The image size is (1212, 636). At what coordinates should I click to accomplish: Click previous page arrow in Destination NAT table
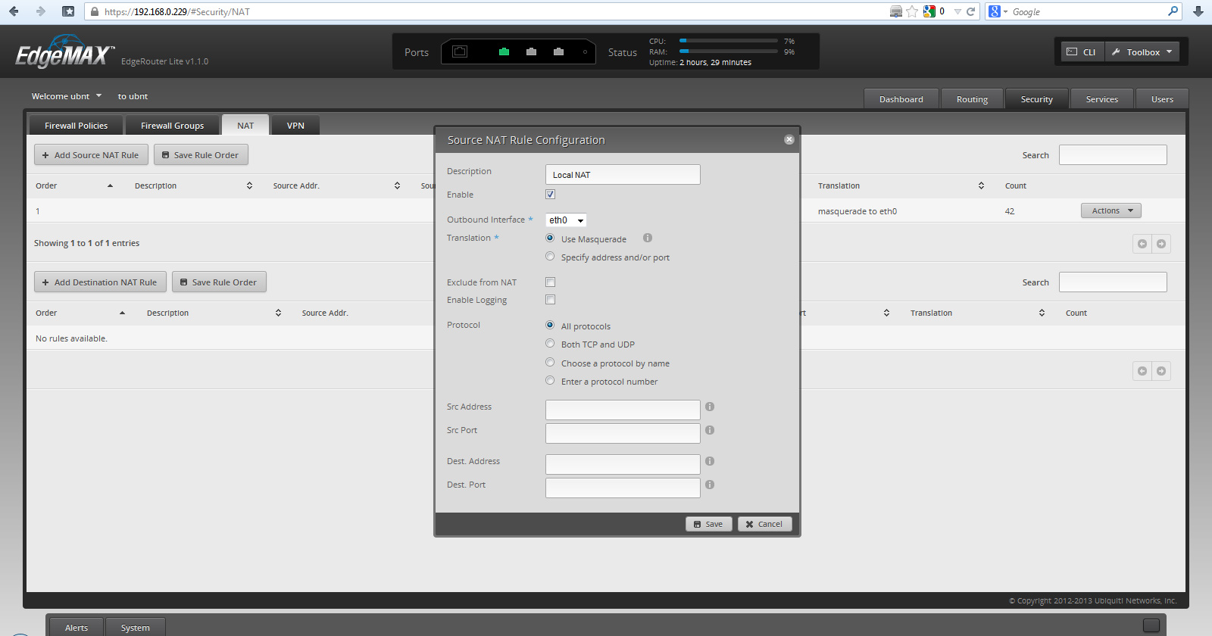coord(1142,371)
